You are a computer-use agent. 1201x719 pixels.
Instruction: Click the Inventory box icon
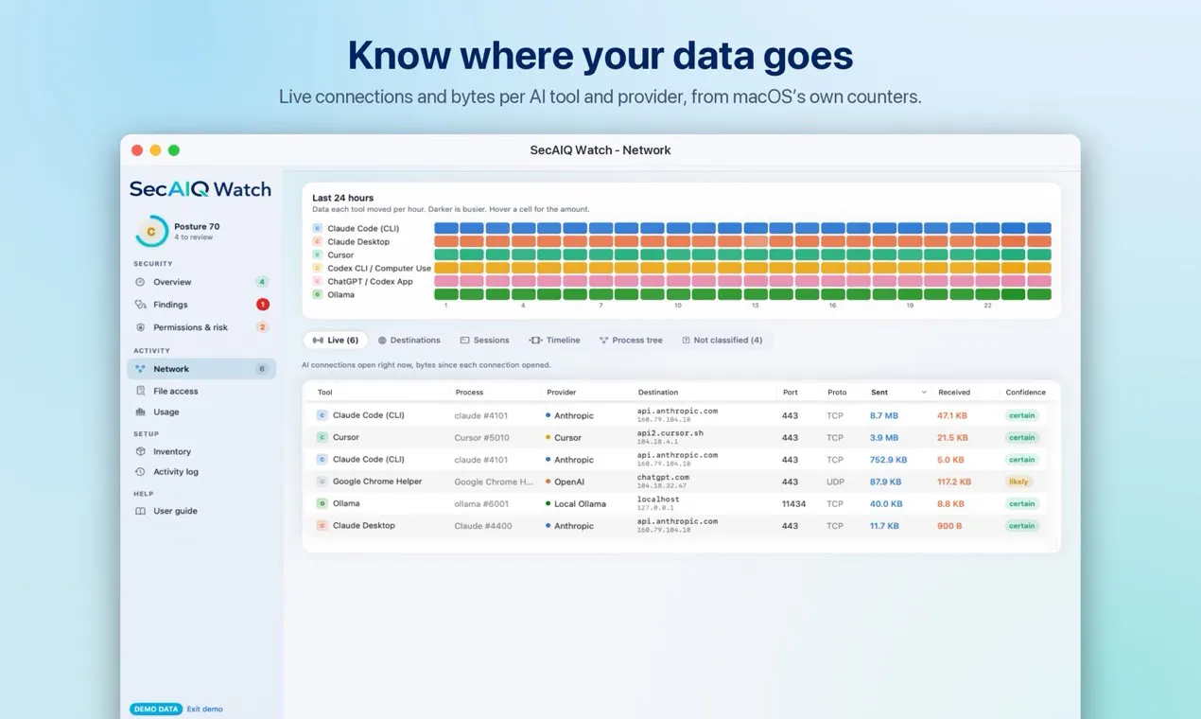[140, 451]
